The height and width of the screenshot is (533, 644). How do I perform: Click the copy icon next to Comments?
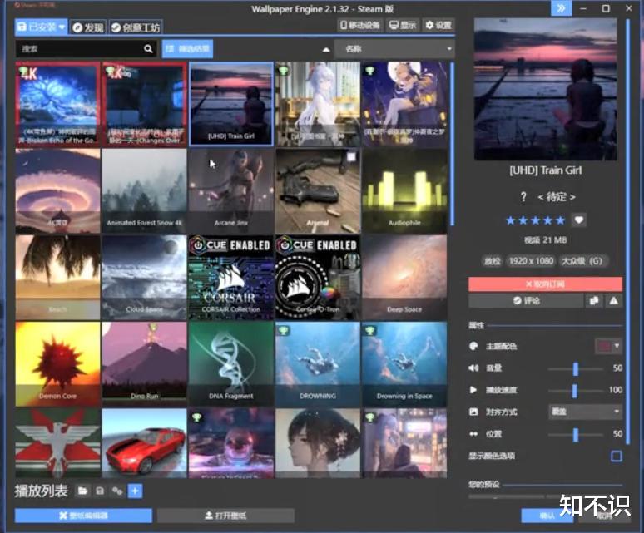(594, 301)
